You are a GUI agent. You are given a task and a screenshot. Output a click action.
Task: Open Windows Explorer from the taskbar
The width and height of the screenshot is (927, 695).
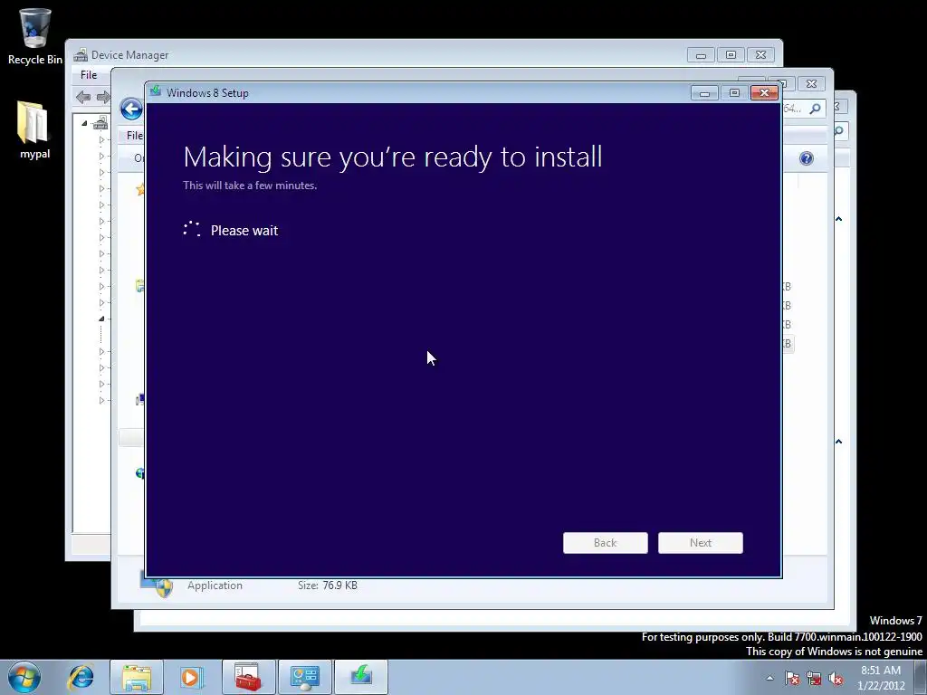tap(137, 677)
